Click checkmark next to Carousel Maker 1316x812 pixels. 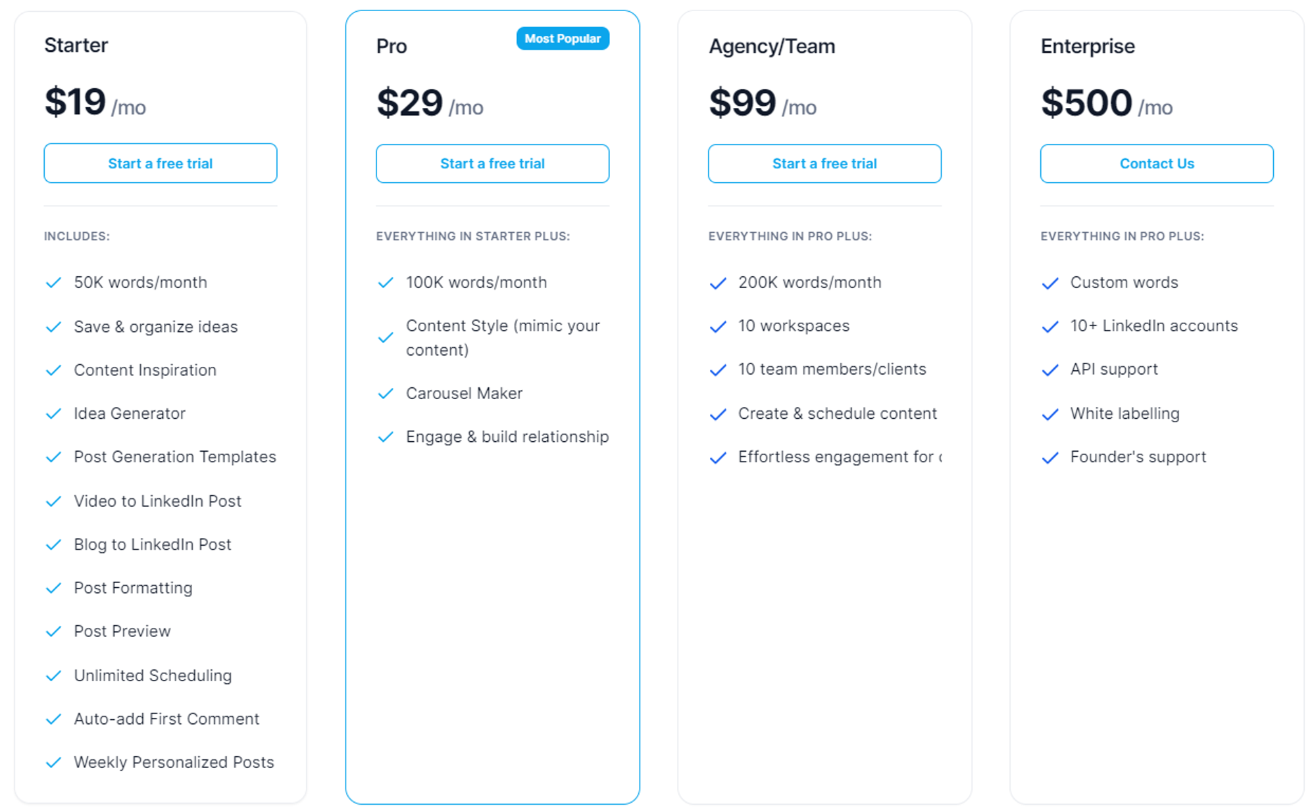386,393
